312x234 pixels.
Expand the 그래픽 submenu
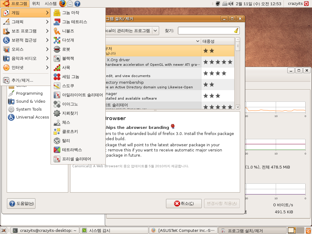tap(26, 22)
